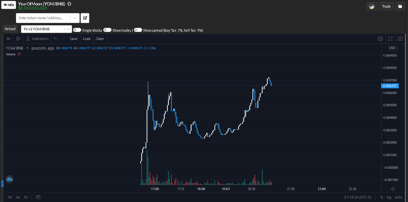Expand the token search dropdown arrow
This screenshot has width=408, height=202.
(x=75, y=18)
